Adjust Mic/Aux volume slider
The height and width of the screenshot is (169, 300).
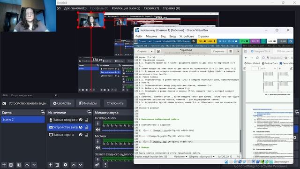118,148
